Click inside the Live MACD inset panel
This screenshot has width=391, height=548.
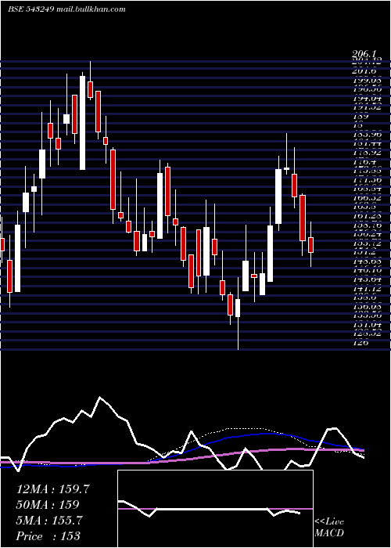pyautogui.click(x=215, y=509)
